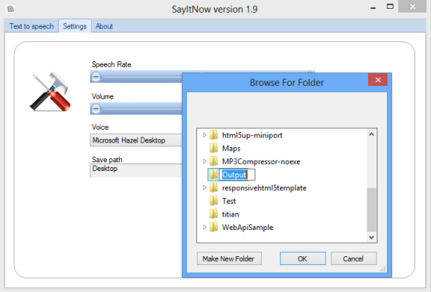Viewport: 431px width, 292px height.
Task: Cancel the Browse For Folder dialog
Action: tap(354, 259)
